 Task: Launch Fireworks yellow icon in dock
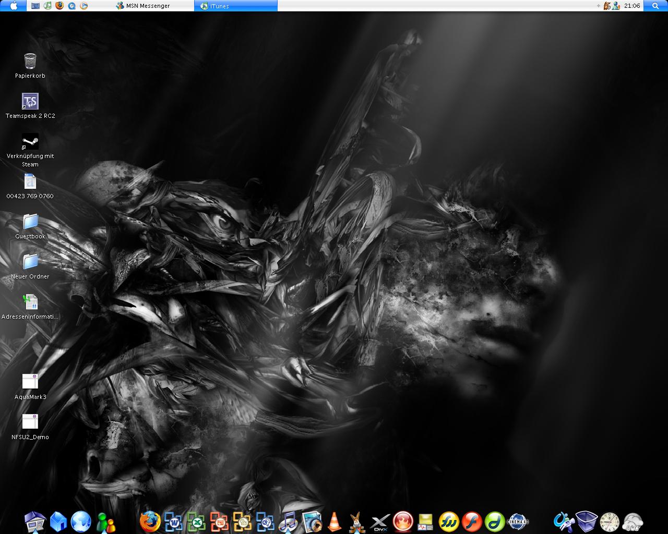(449, 521)
